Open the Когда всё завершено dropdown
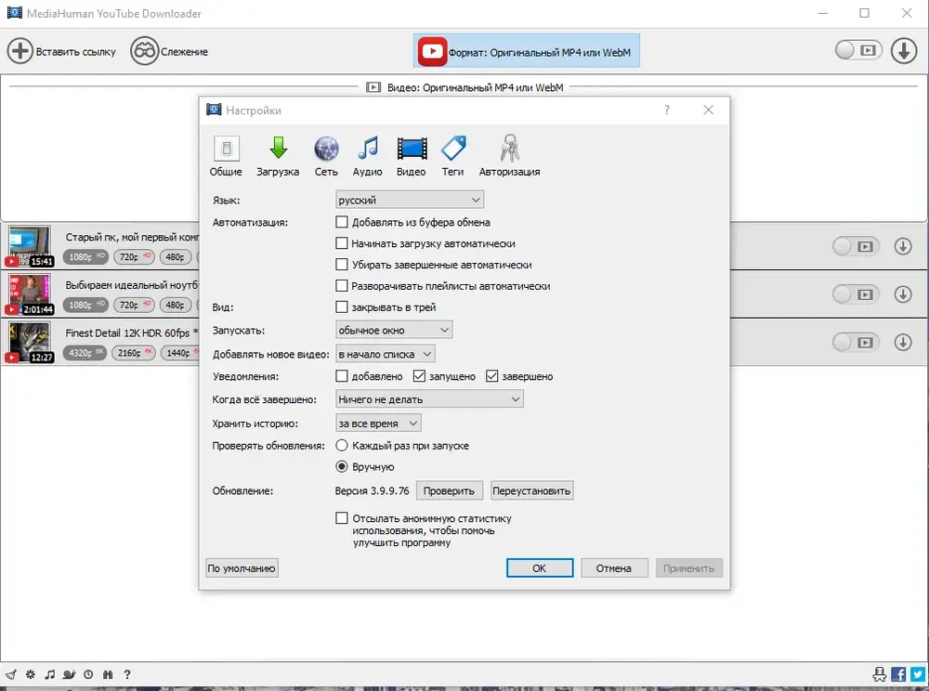Image resolution: width=929 pixels, height=691 pixels. click(429, 399)
